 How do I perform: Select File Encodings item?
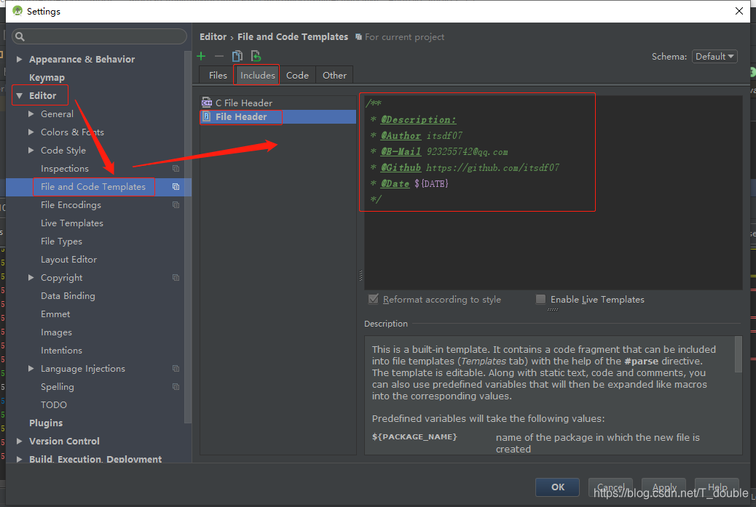coord(71,205)
